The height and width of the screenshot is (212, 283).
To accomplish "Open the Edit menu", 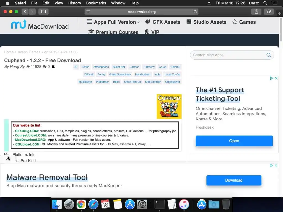I will click(46, 3).
